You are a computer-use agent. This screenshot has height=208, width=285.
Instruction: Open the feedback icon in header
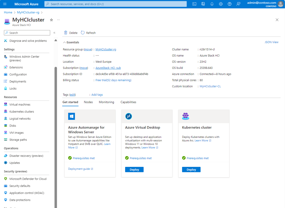(x=239, y=4)
